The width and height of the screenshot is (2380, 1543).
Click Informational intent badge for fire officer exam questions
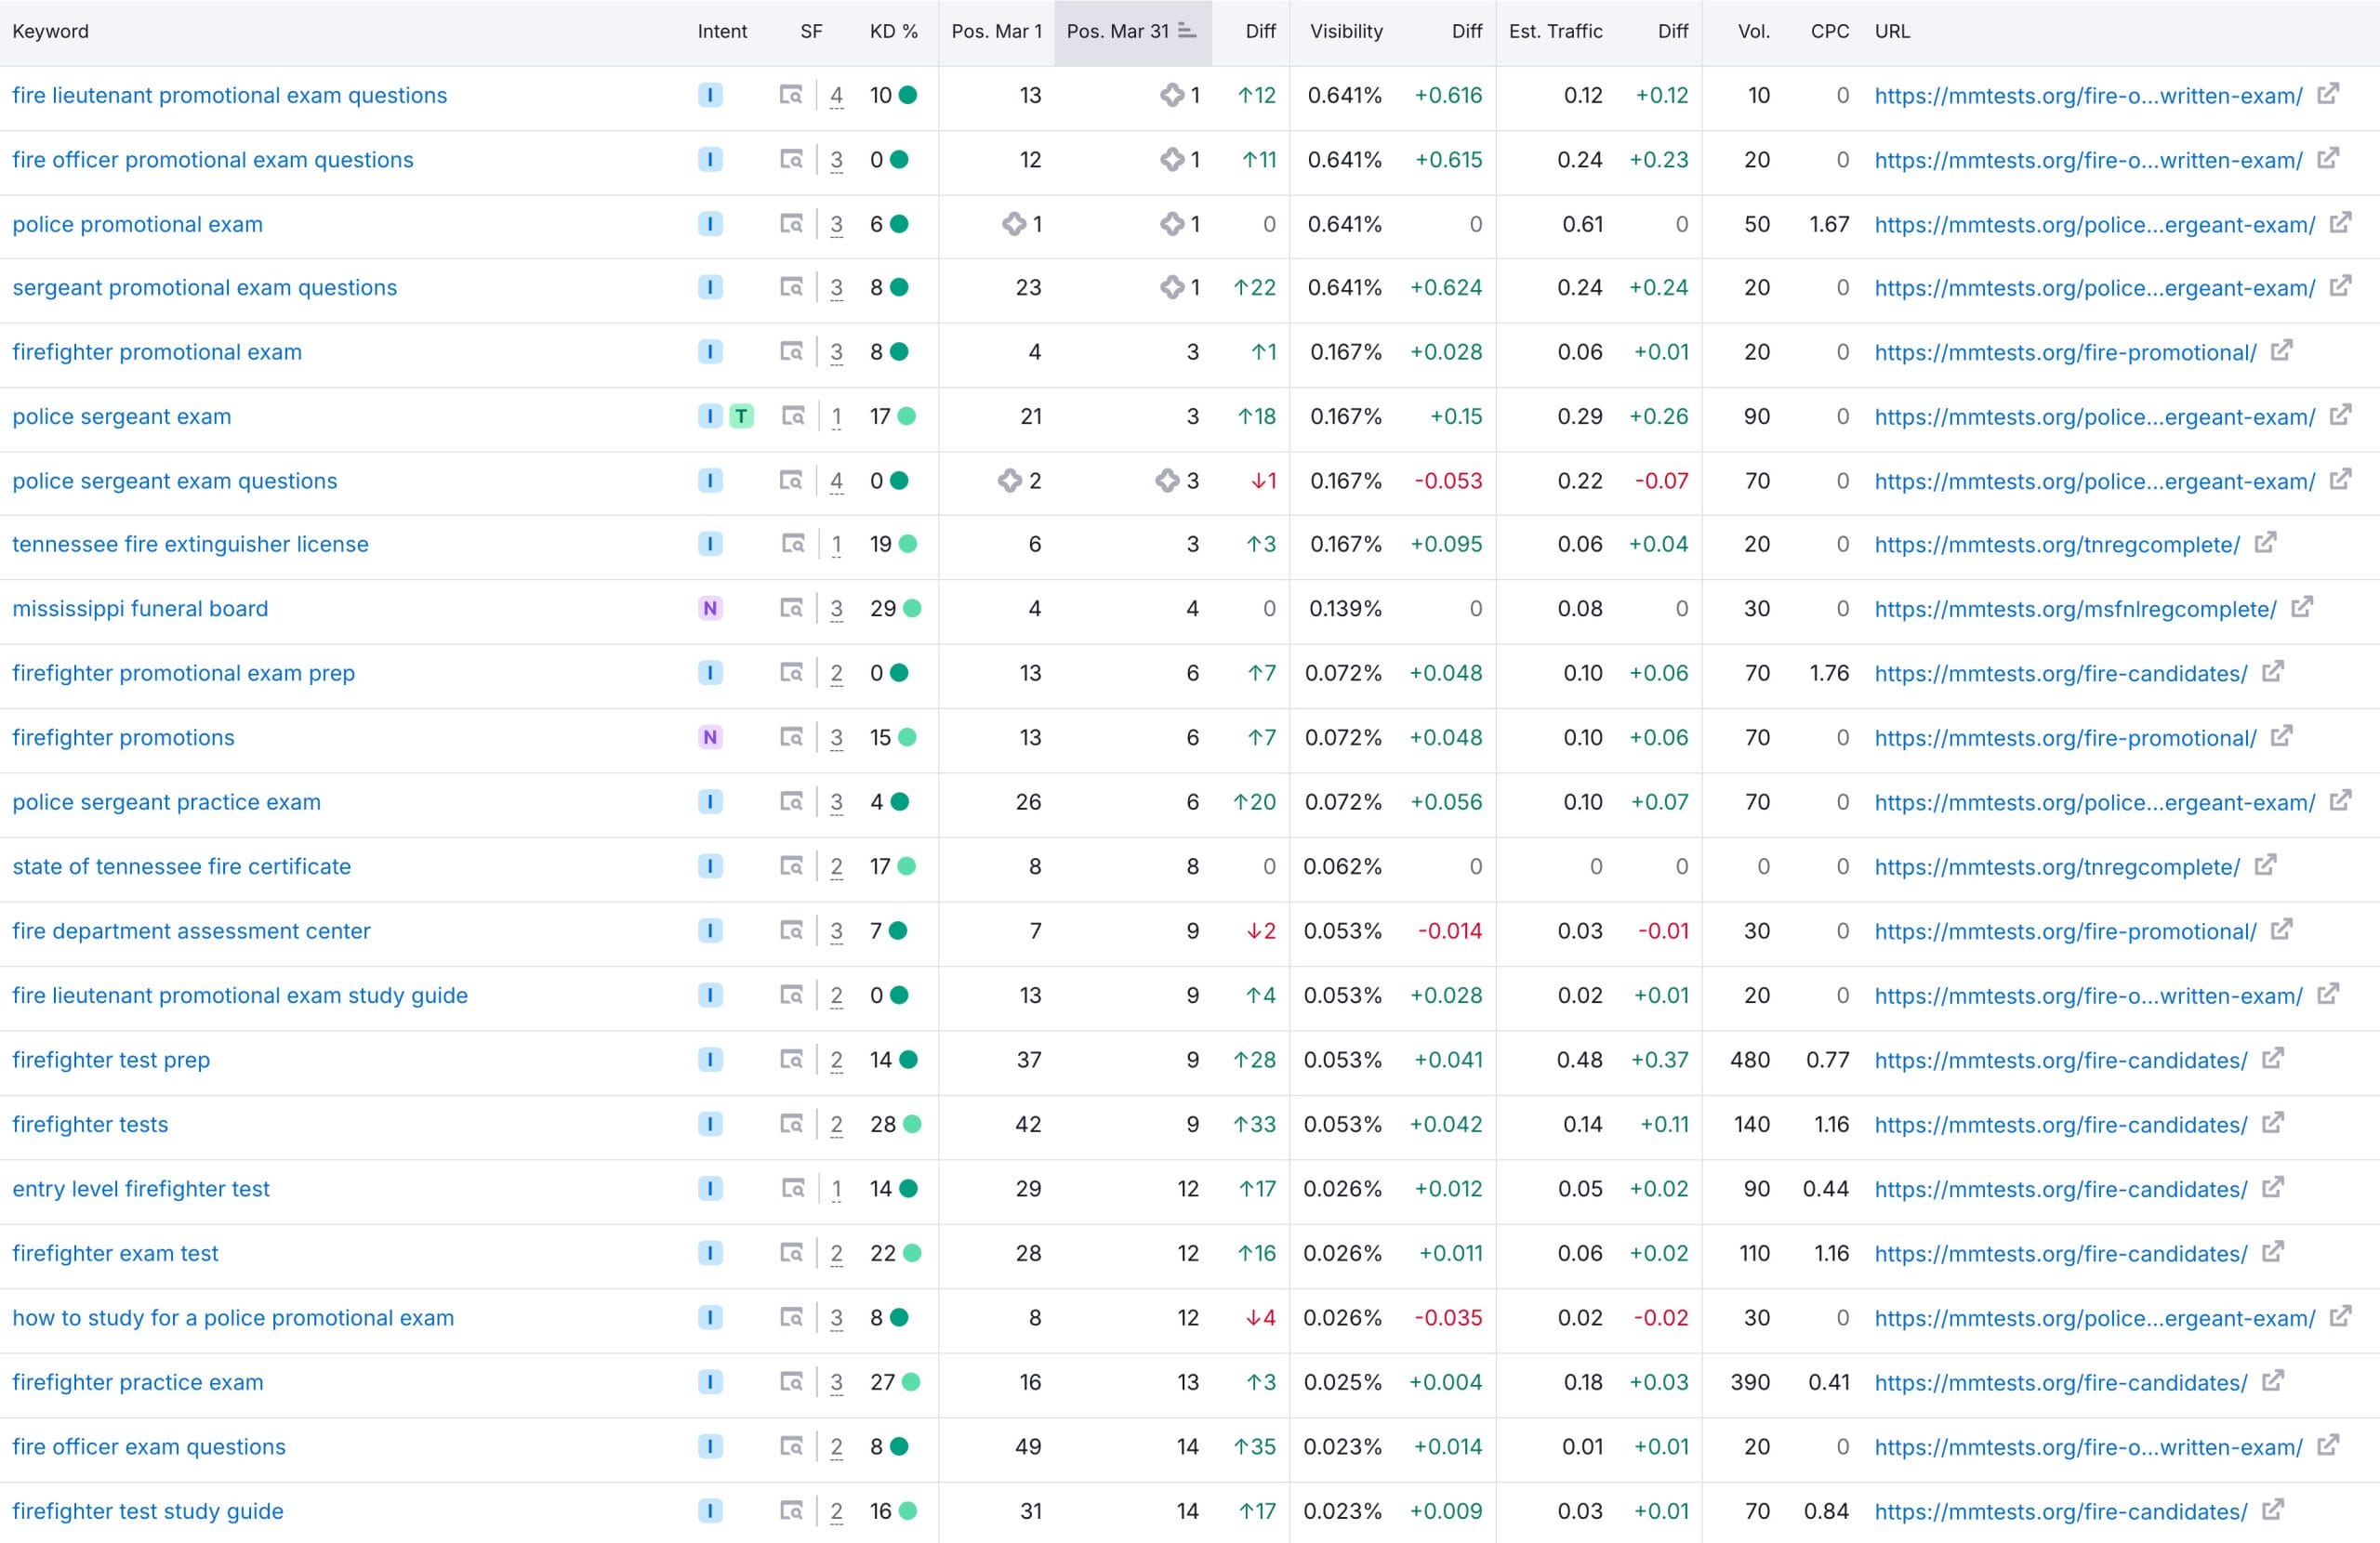(710, 1446)
